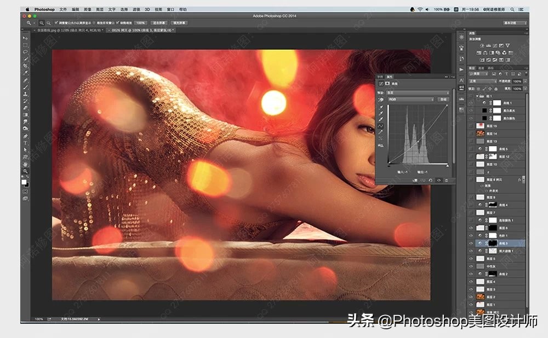Toggle the 调整窗口大小以满屏显示 checkbox
Screen dimensions: 548x338
pos(55,23)
